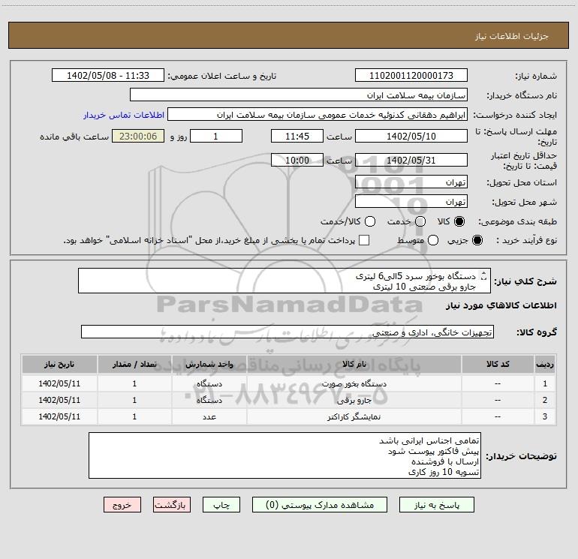Click the دستگاه بخور صورت item cell
Viewport: 578px width, 559px height.
click(x=354, y=383)
